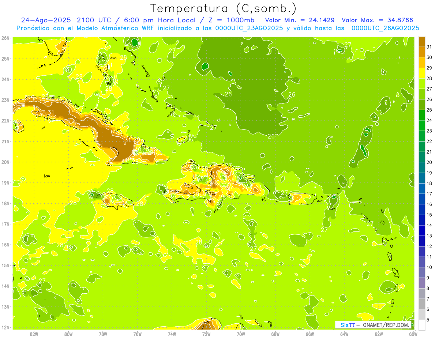Image resolution: width=439 pixels, height=339 pixels.
Task: Pick the white swatch below 5 on color bar
Action: click(x=422, y=325)
